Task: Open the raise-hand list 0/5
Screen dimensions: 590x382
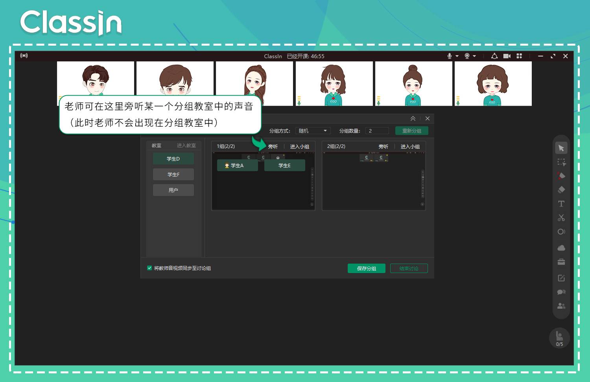Action: tap(559, 338)
